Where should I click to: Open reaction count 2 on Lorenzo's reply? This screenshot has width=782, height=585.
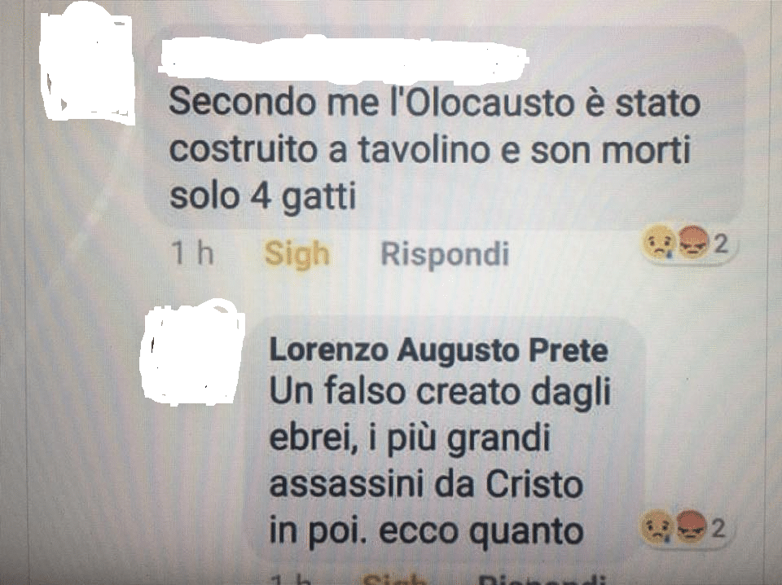point(718,529)
